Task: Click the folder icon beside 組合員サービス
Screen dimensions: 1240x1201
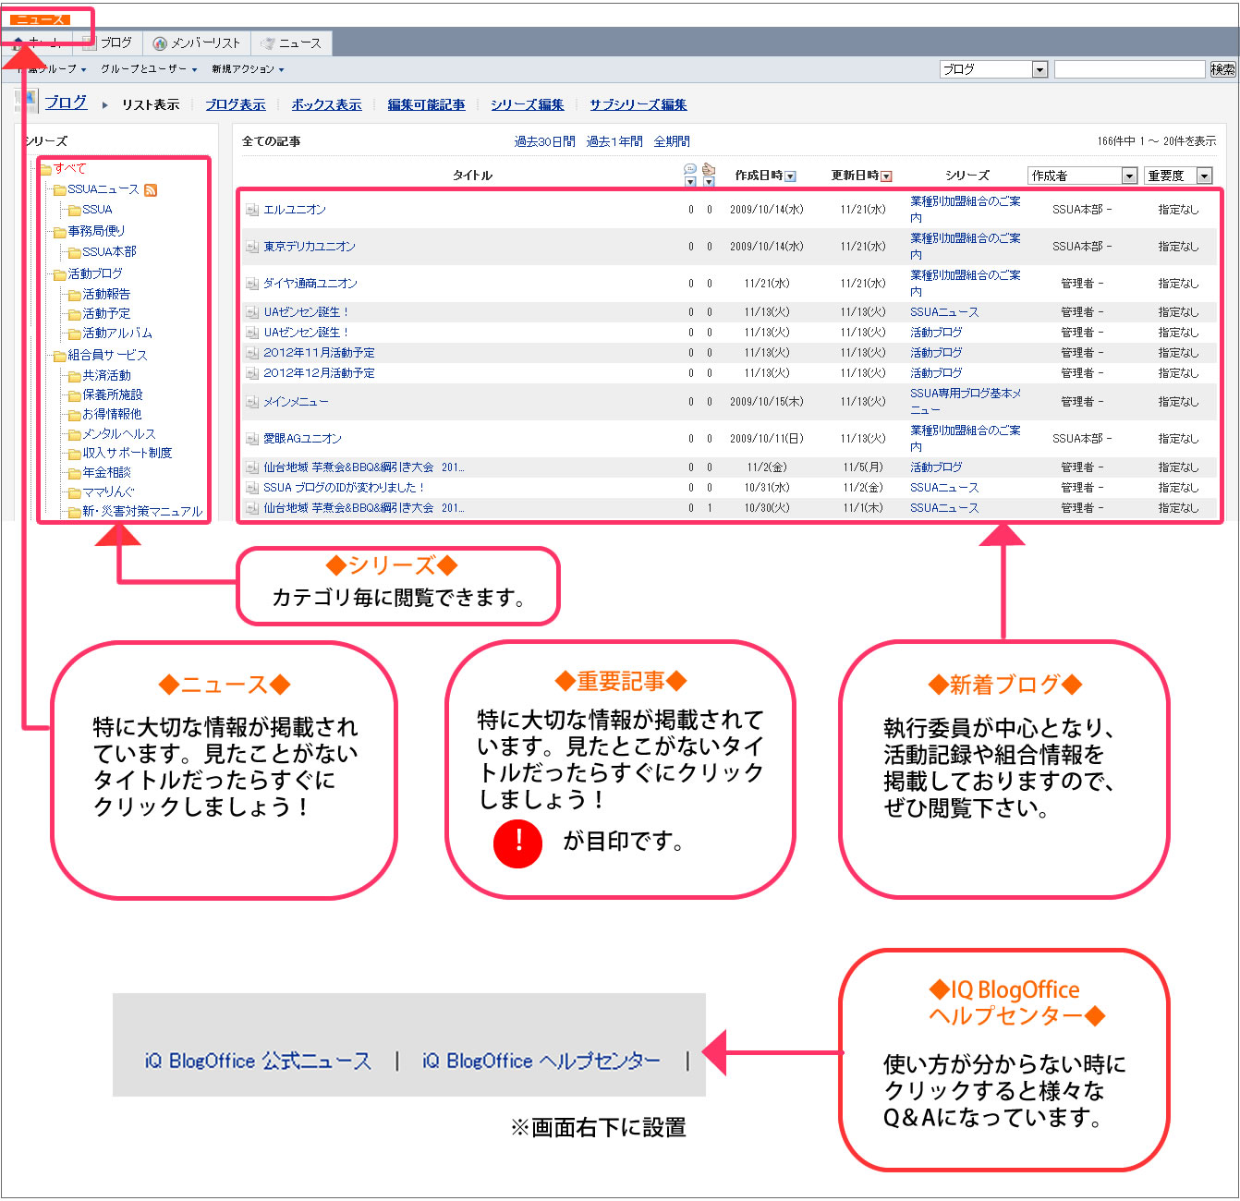Action: click(x=60, y=356)
